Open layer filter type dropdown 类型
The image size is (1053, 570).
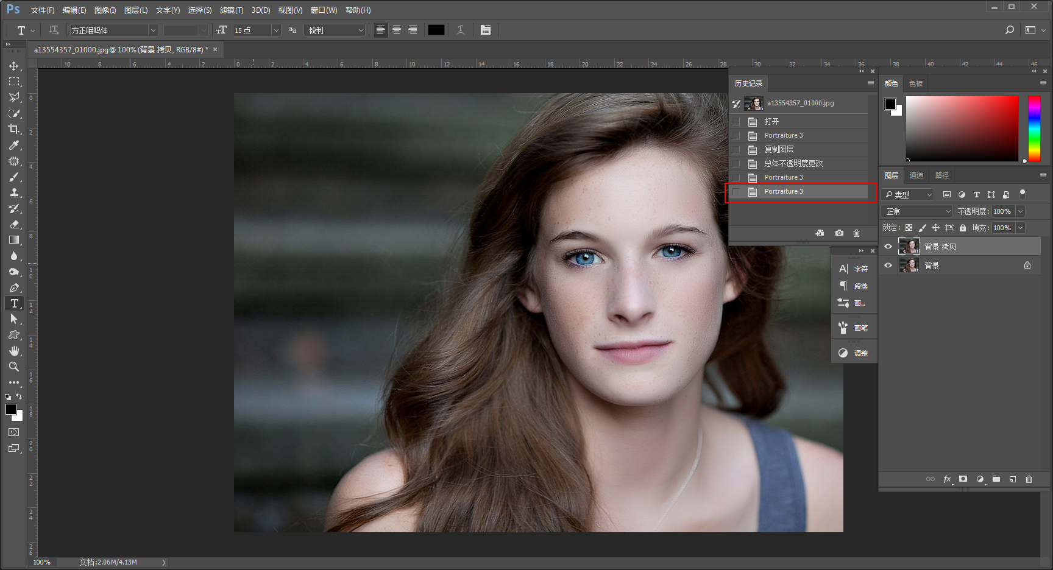908,195
